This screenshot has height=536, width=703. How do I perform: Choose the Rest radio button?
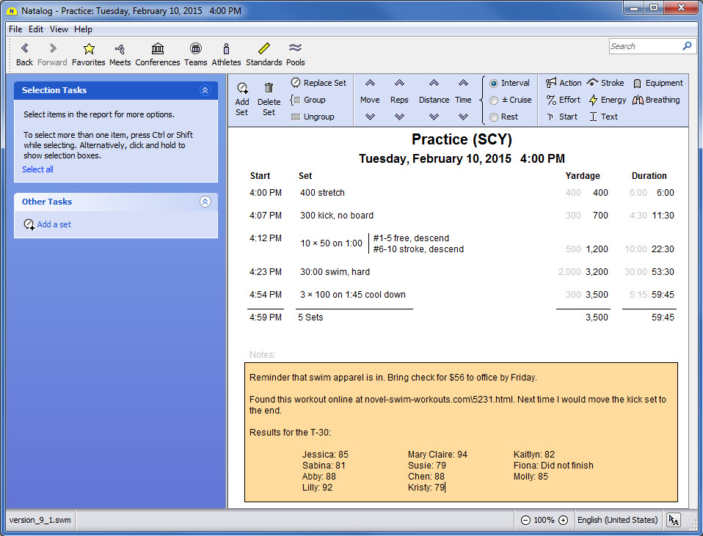point(494,117)
